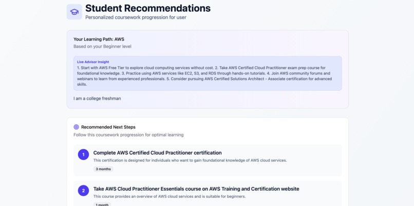Image resolution: width=414 pixels, height=206 pixels.
Task: Click 'Based on your Beginner level' text
Action: [102, 46]
